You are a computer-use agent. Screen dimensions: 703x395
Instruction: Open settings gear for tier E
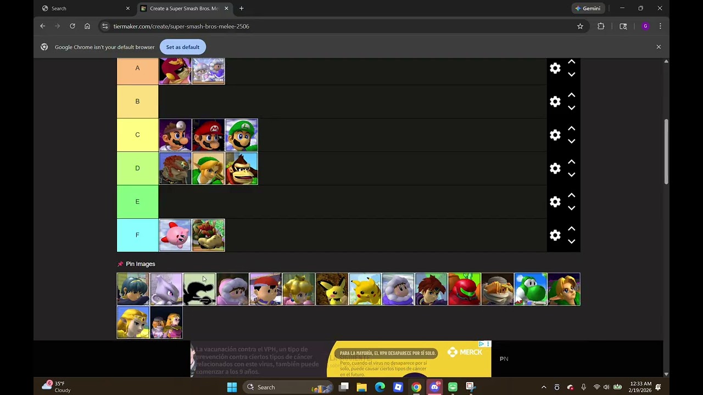click(555, 202)
